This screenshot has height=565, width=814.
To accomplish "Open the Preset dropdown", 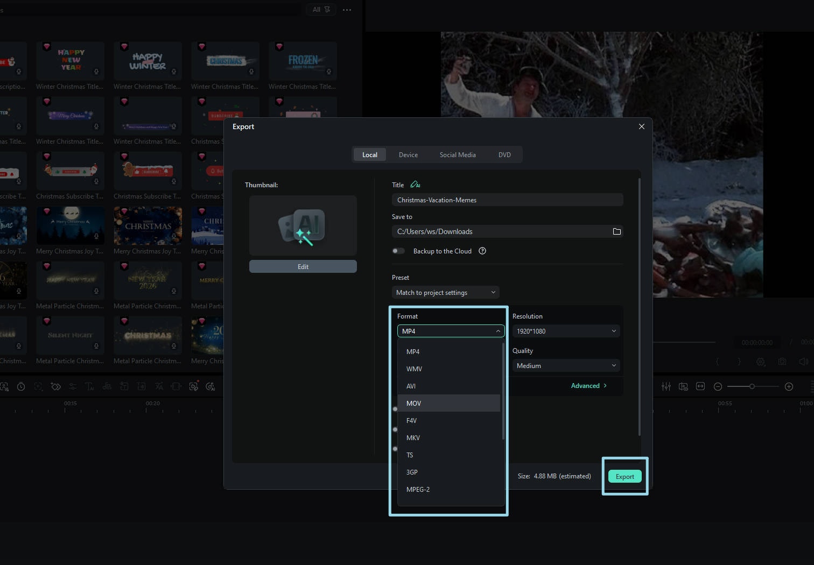I will click(446, 292).
